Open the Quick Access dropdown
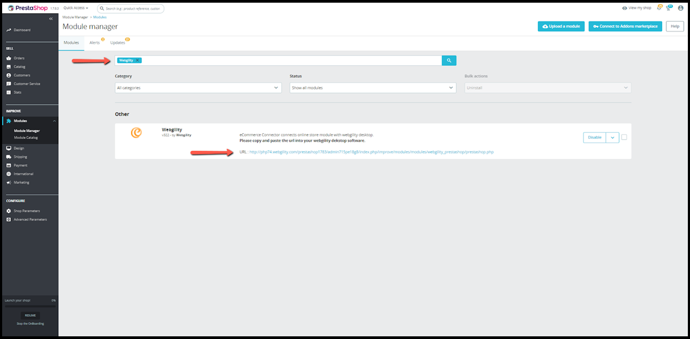The width and height of the screenshot is (690, 339). (x=76, y=8)
